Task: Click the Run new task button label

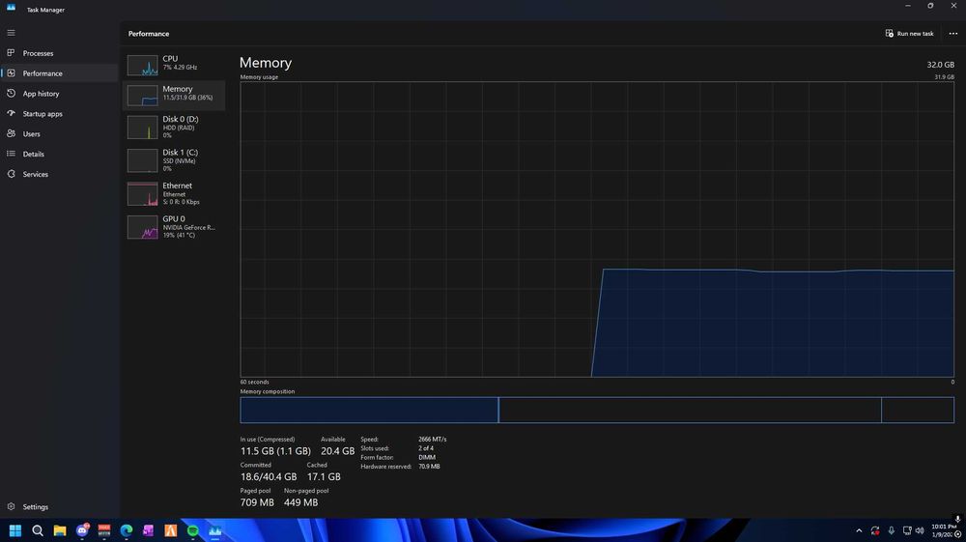Action: [915, 33]
